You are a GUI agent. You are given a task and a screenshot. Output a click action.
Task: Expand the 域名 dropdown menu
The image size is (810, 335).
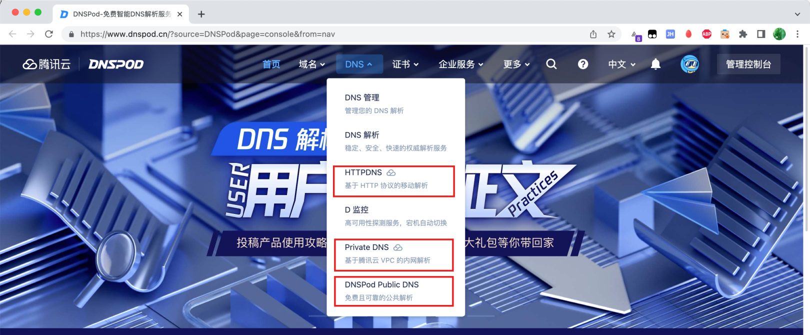tap(311, 64)
